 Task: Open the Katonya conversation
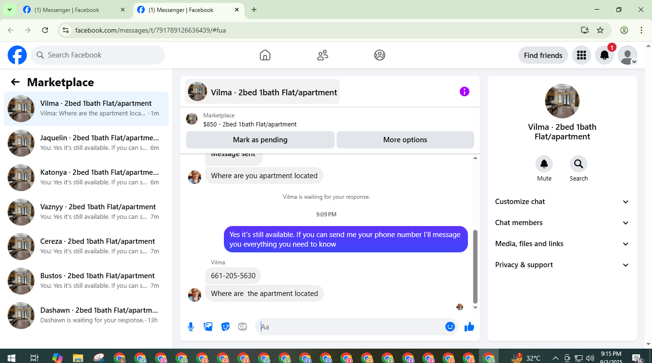[86, 178]
